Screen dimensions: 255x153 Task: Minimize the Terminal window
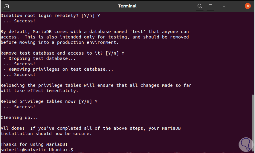225,6
